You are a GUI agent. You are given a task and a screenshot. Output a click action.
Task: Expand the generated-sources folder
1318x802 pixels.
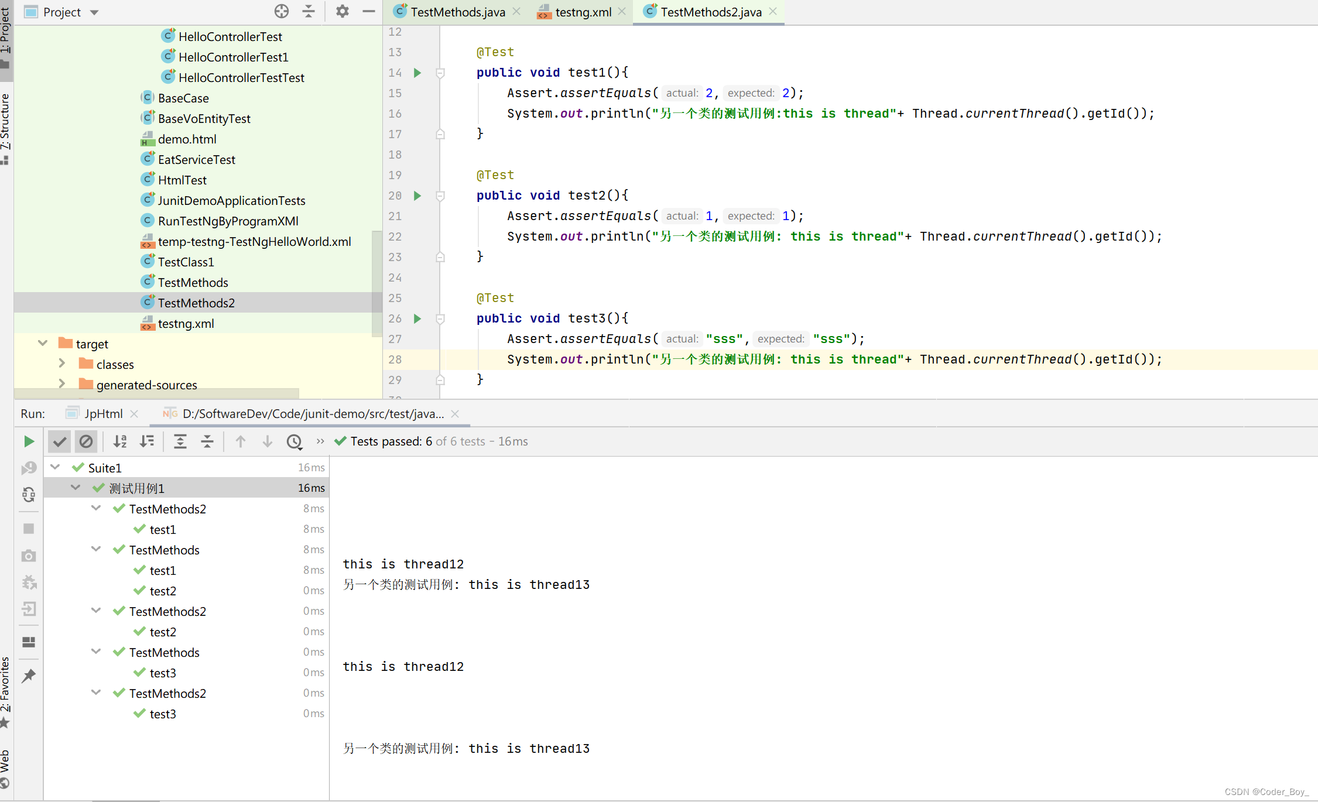62,384
